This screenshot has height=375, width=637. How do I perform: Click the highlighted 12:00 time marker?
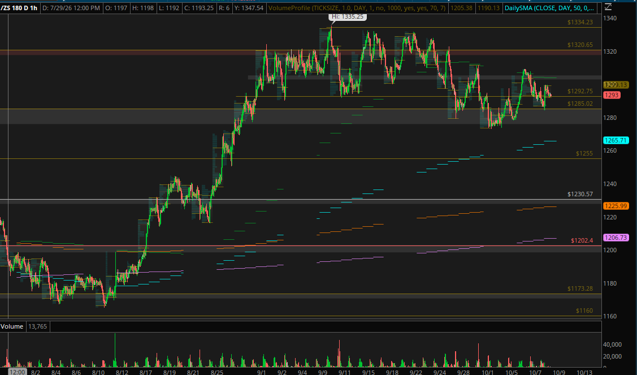[16, 372]
